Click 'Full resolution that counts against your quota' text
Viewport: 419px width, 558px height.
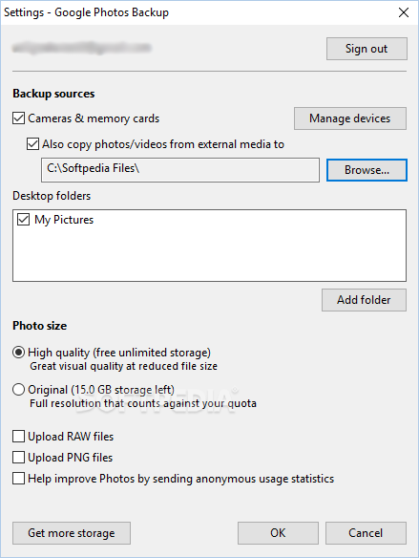(x=143, y=403)
